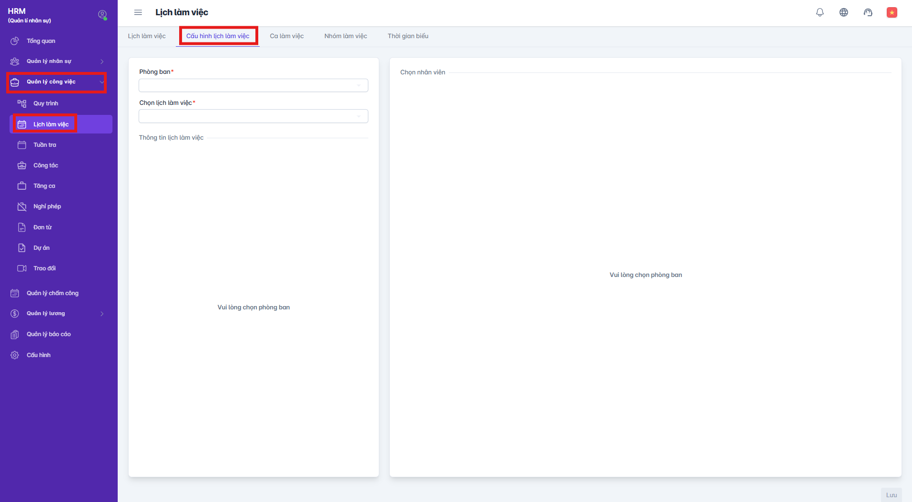The width and height of the screenshot is (912, 502).
Task: Open the globe language icon
Action: point(843,12)
